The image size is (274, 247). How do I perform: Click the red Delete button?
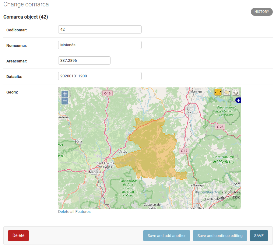18,235
